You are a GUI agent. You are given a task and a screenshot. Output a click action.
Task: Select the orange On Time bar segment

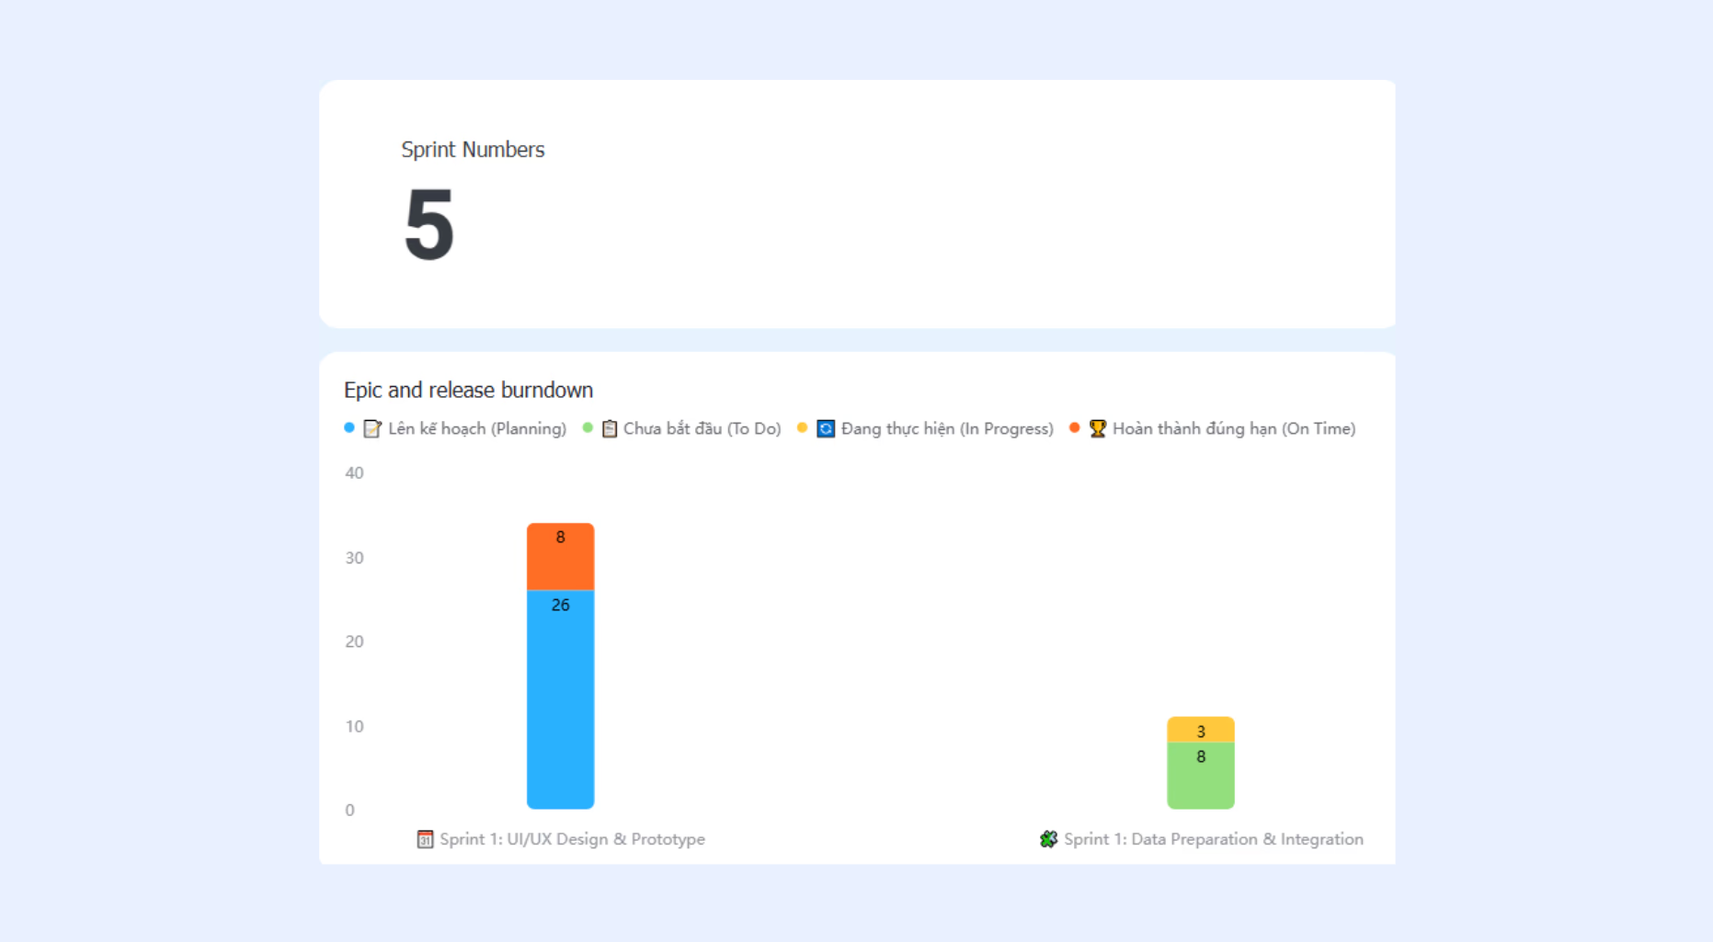click(560, 557)
